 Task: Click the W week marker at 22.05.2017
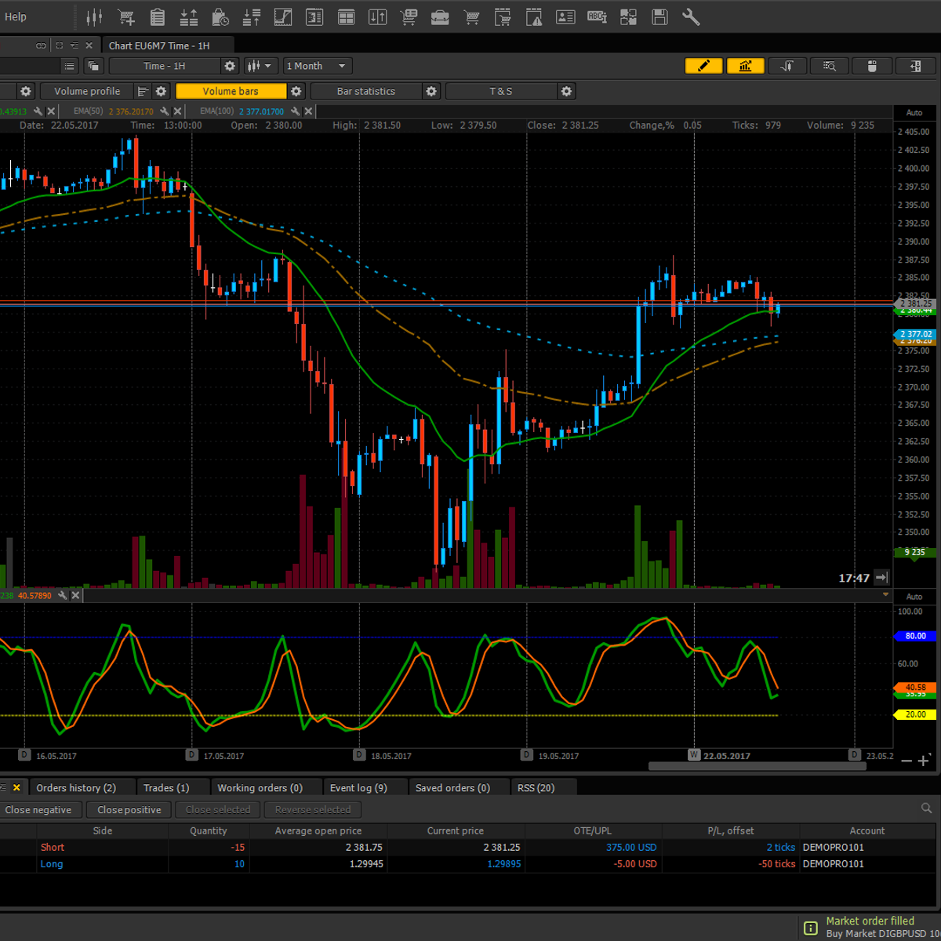(x=694, y=754)
